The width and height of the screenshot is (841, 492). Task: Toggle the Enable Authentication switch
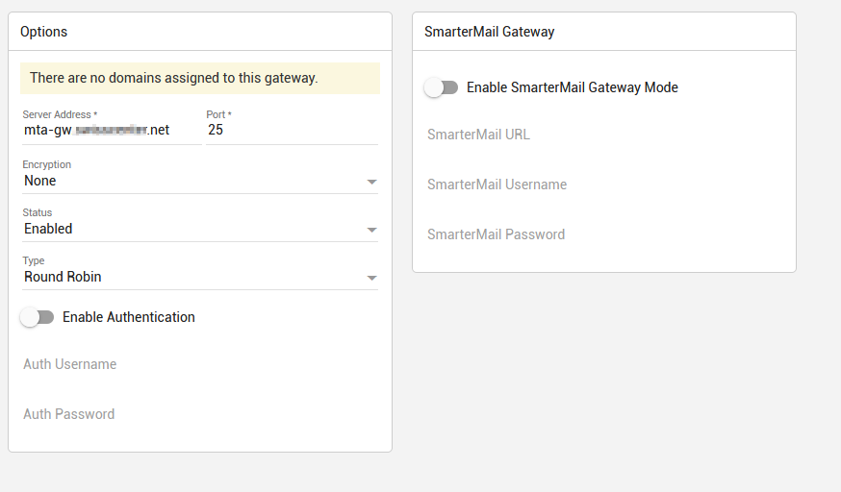tap(38, 317)
